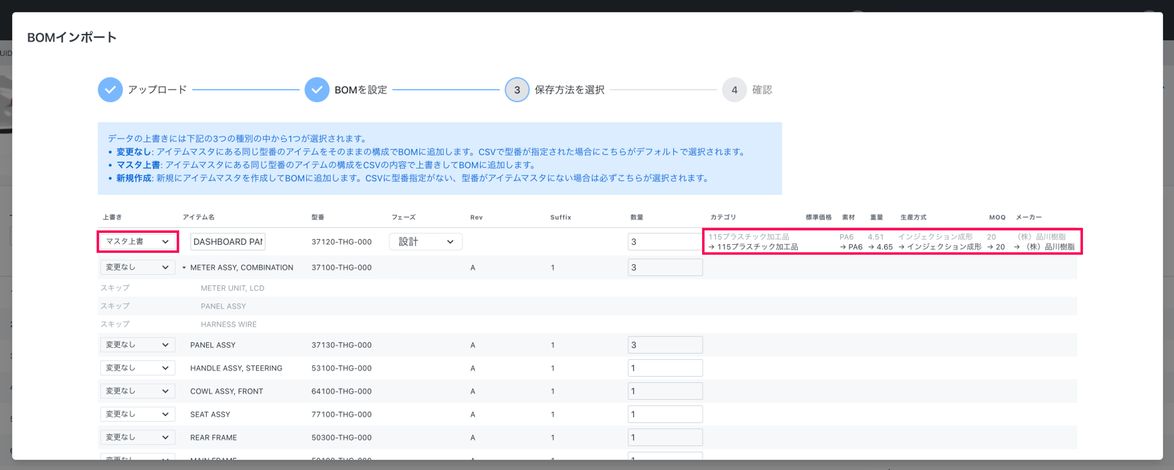Click the BOMを設定 step checkmark icon
Viewport: 1174px width, 470px height.
pos(316,90)
